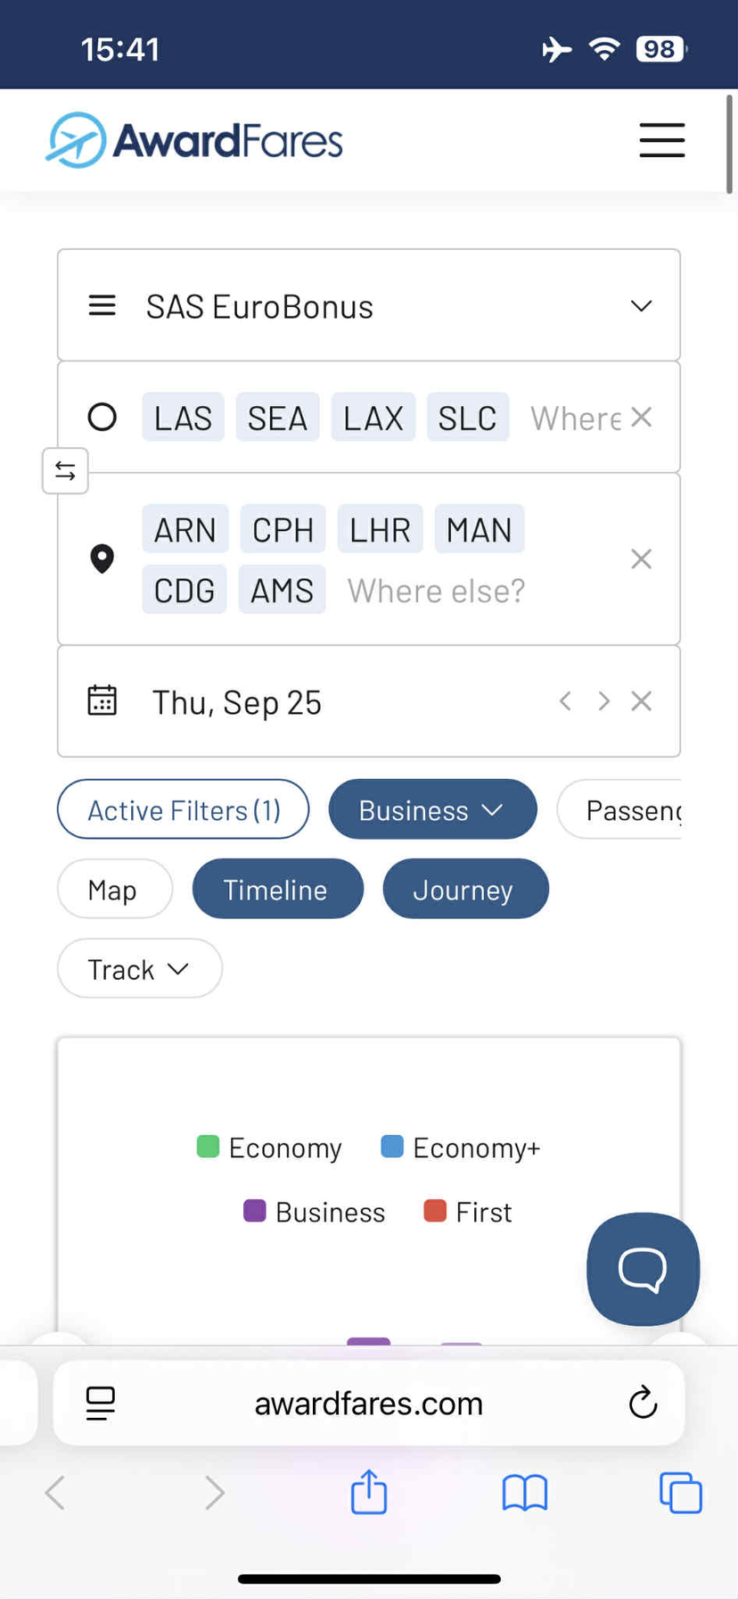
Task: Tap the Safari share icon
Action: [x=368, y=1492]
